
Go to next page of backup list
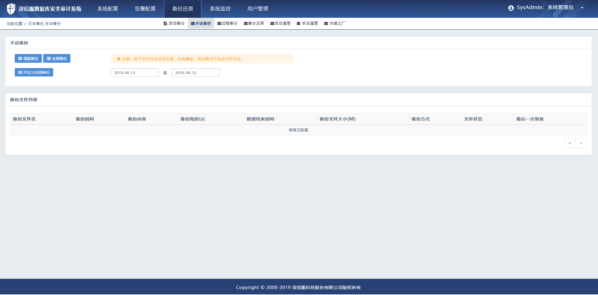pyautogui.click(x=581, y=143)
